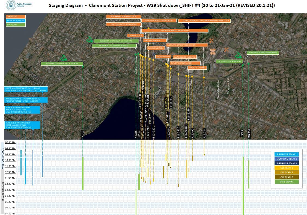Click the F11.284 chainage label

coord(204,134)
